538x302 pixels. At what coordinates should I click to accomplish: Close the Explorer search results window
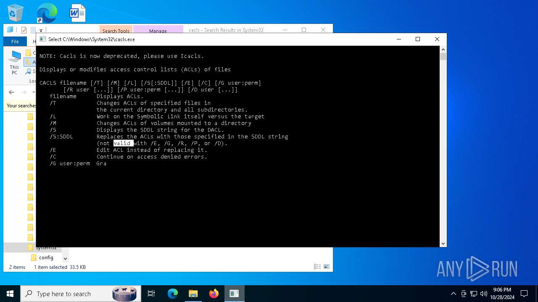tap(323, 30)
